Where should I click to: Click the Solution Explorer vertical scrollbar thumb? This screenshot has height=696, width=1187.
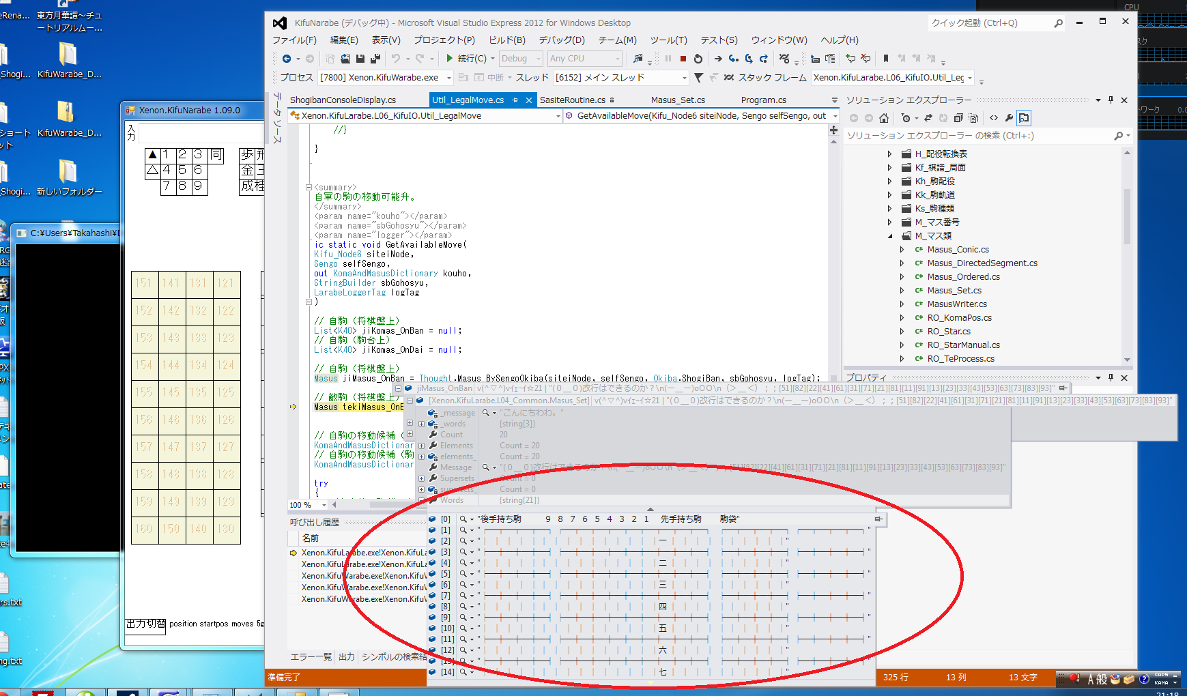coord(1127,215)
